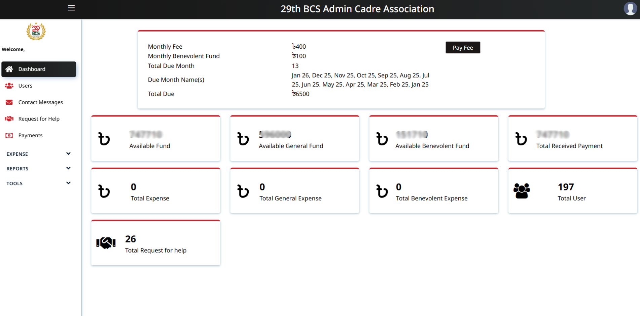This screenshot has height=316, width=640.
Task: Click the Total Expense card
Action: 155,191
